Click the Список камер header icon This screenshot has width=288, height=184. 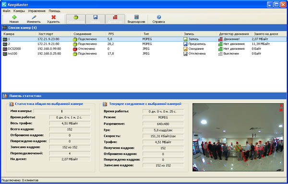click(5, 28)
